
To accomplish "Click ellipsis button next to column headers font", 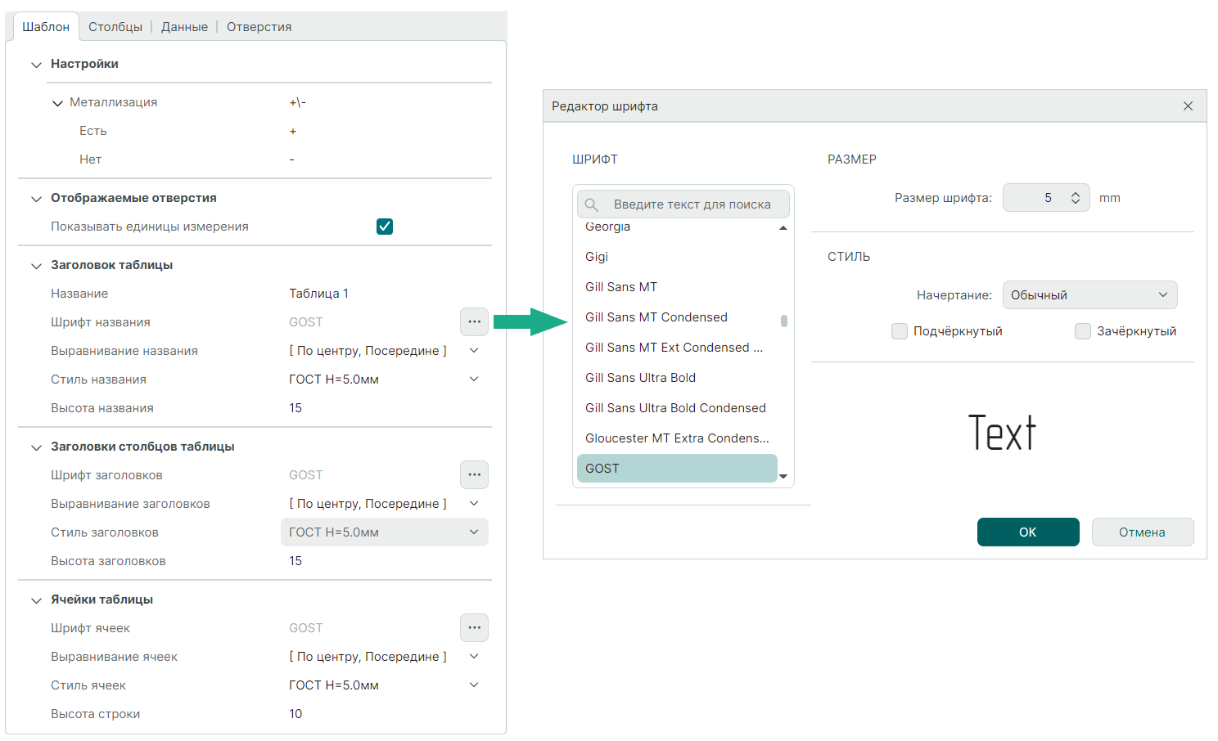I will (474, 475).
